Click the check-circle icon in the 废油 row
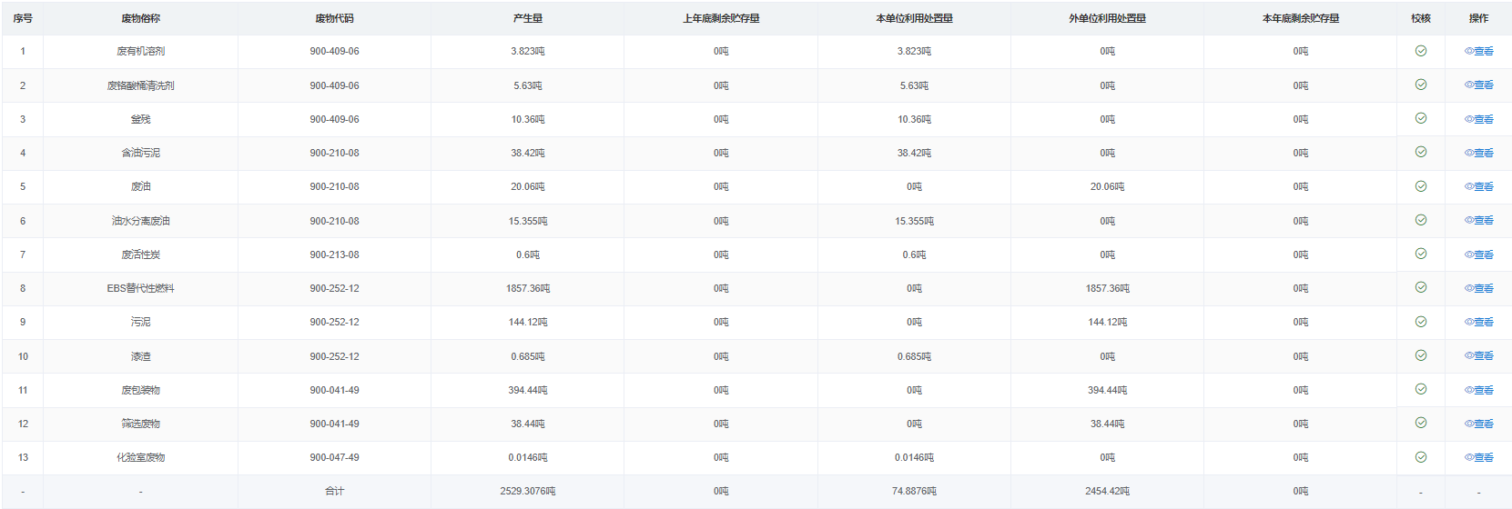The image size is (1512, 509). point(1420,186)
